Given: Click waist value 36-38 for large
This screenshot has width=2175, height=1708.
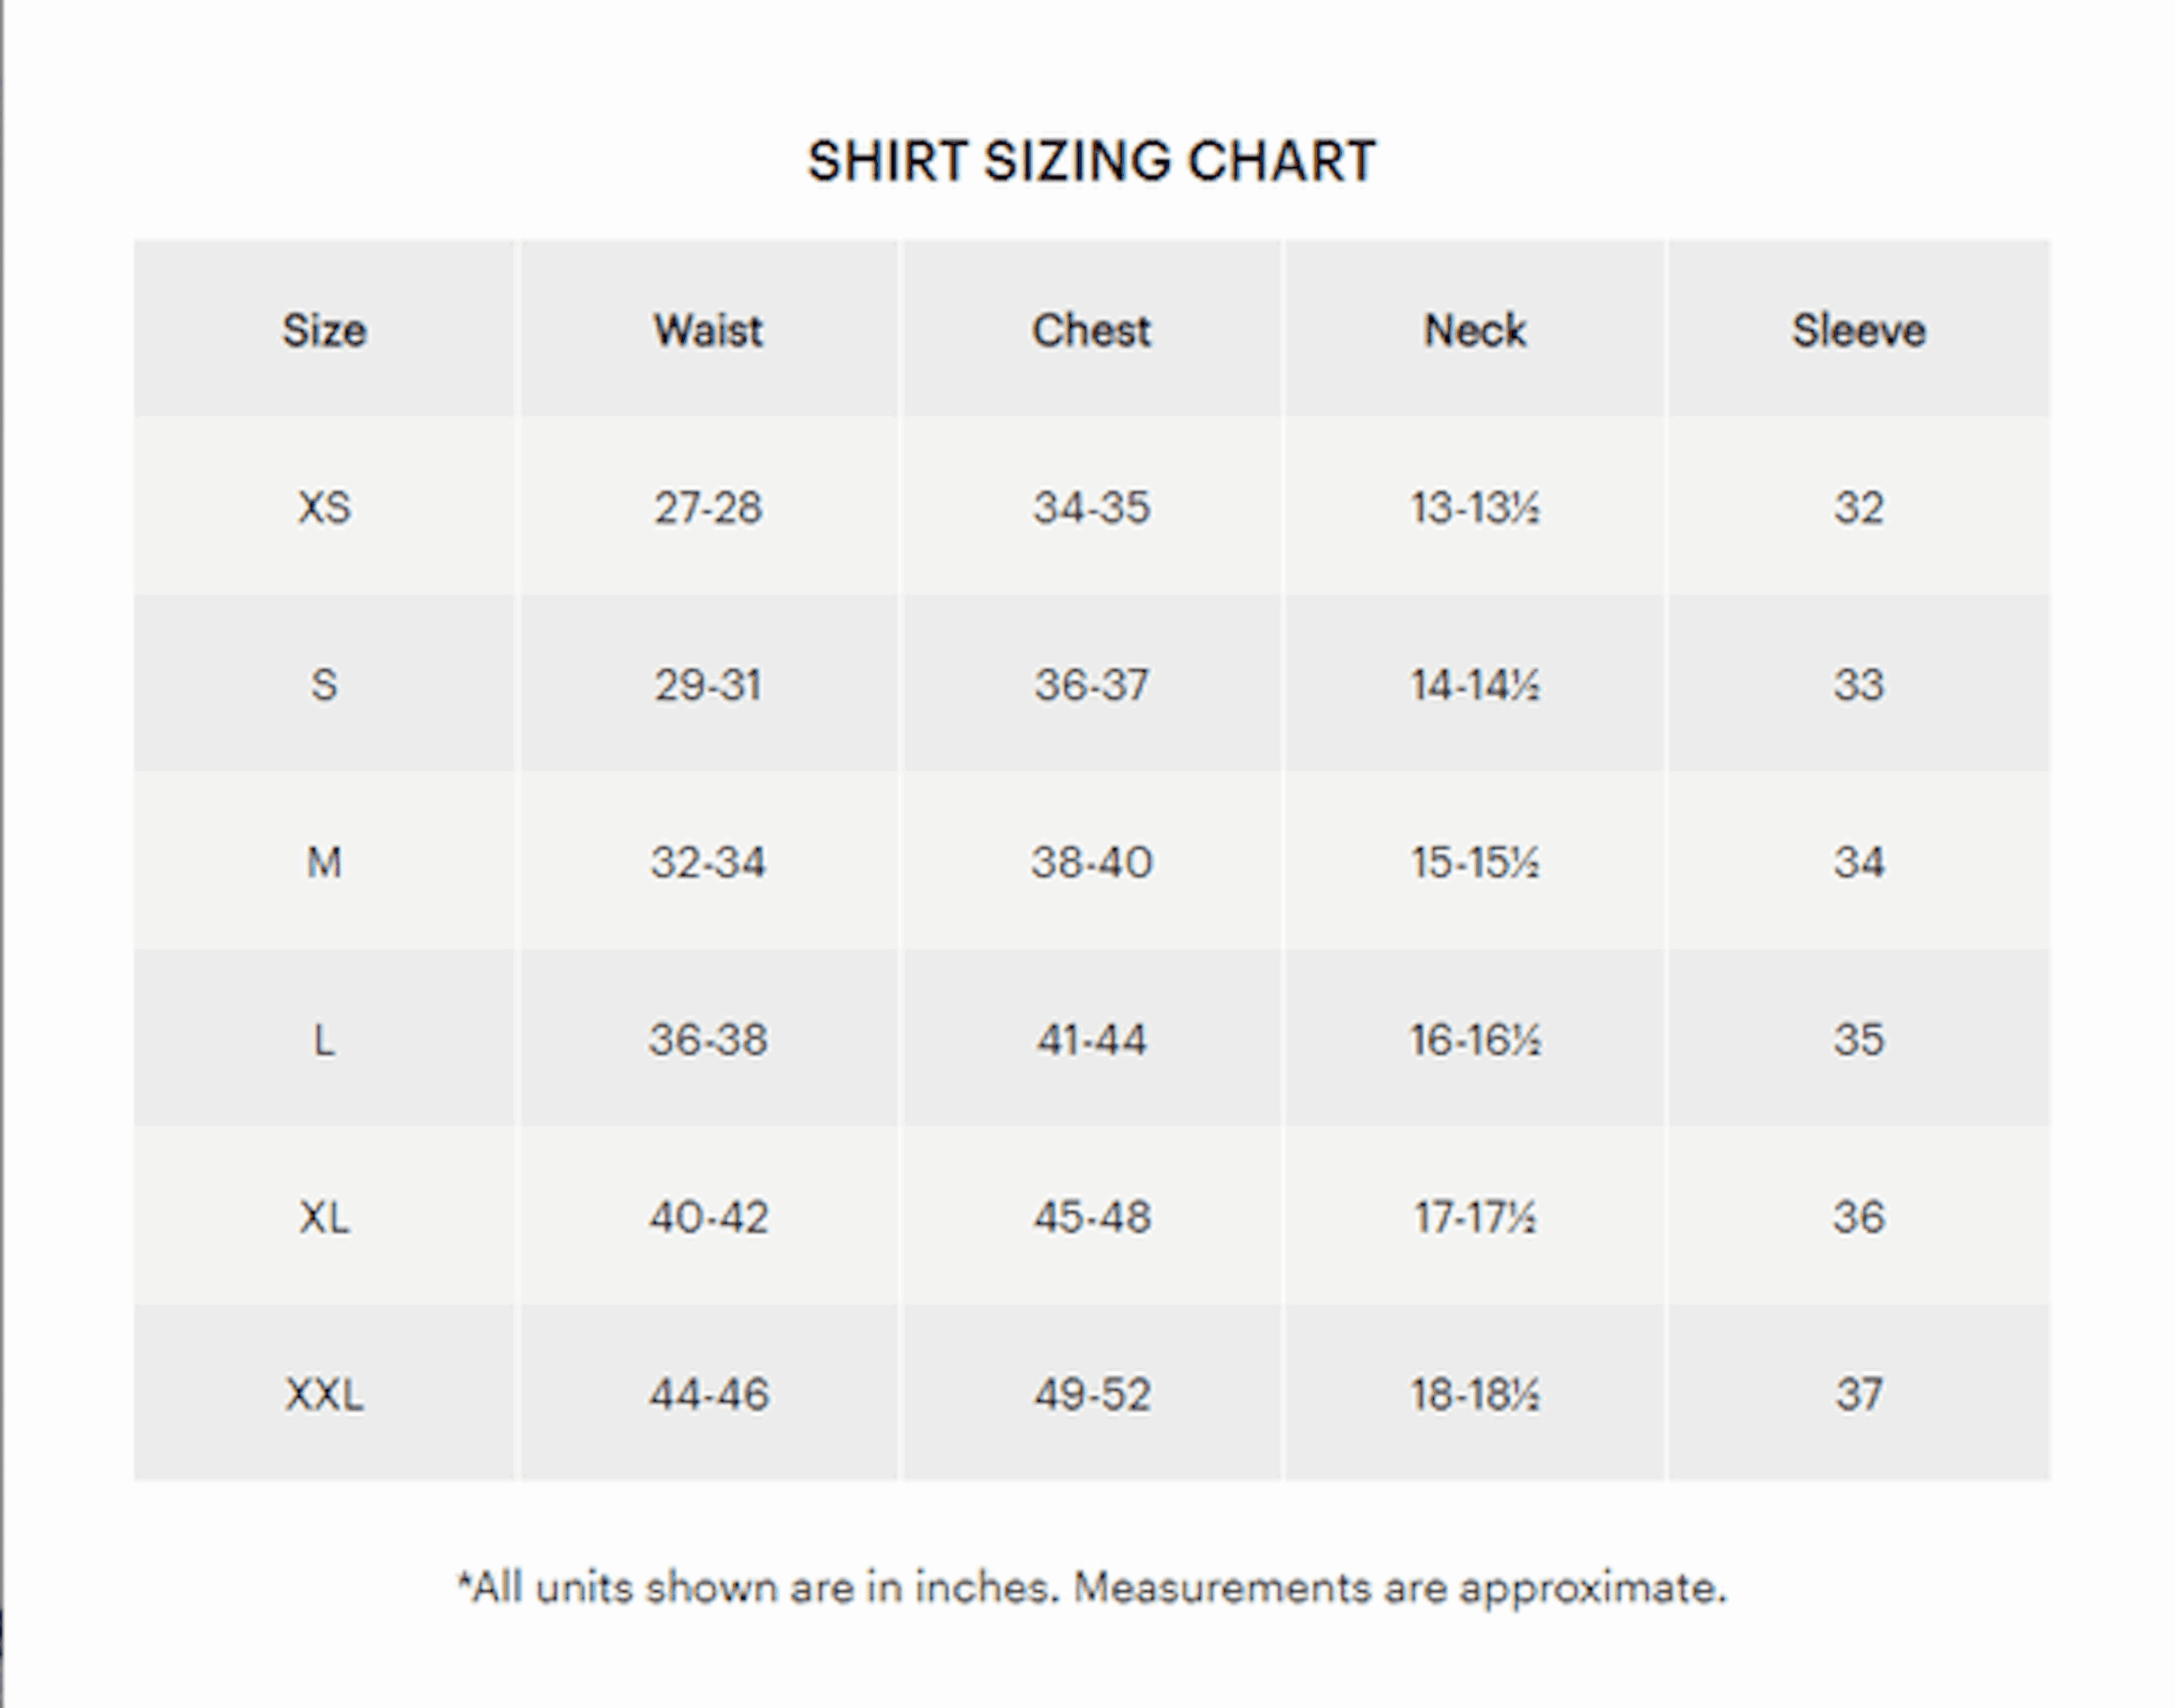Looking at the screenshot, I should tap(708, 1040).
